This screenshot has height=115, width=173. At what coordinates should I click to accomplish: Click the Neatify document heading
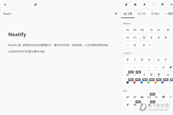(x=17, y=35)
